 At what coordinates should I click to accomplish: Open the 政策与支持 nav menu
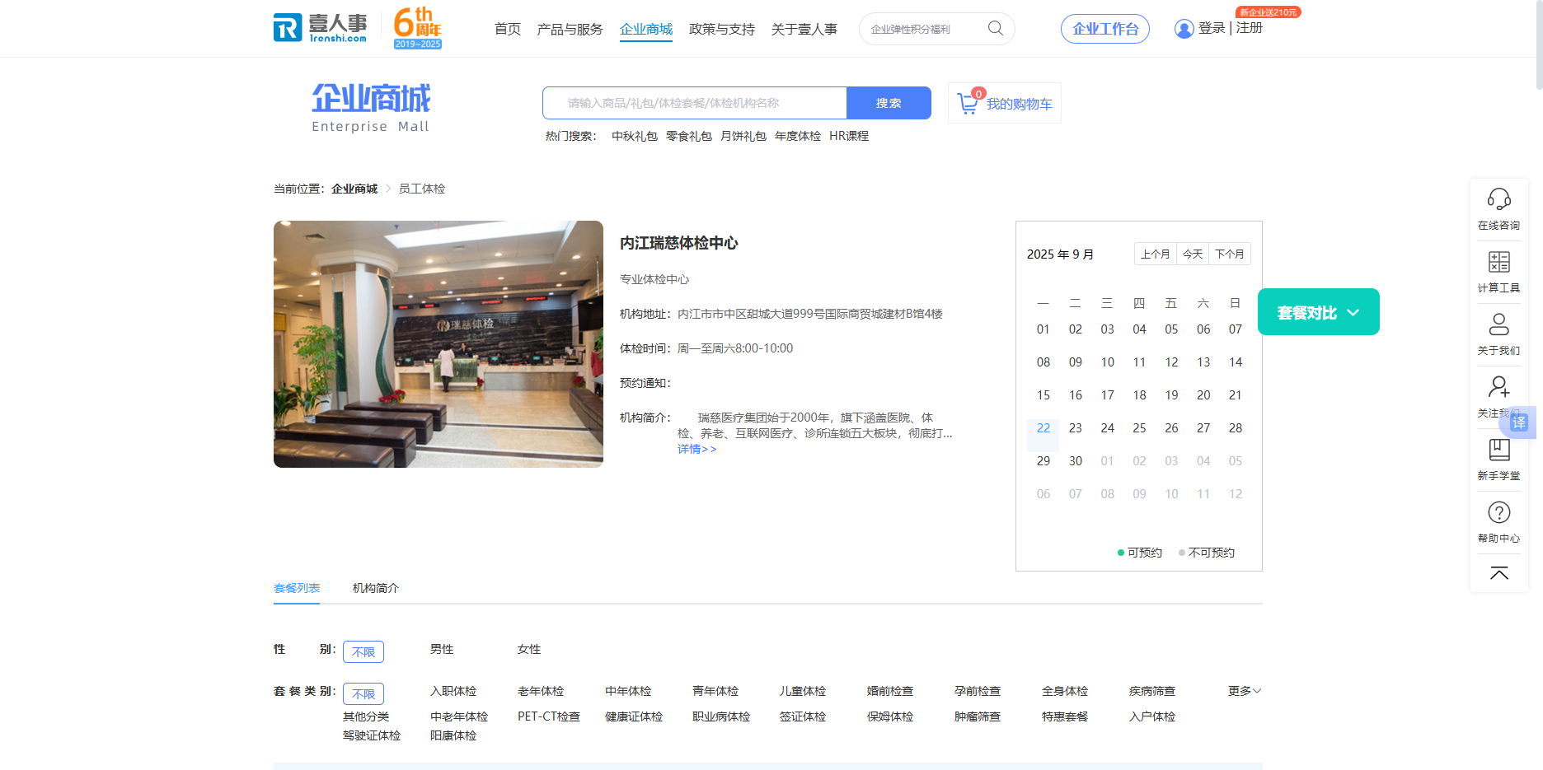[x=722, y=29]
